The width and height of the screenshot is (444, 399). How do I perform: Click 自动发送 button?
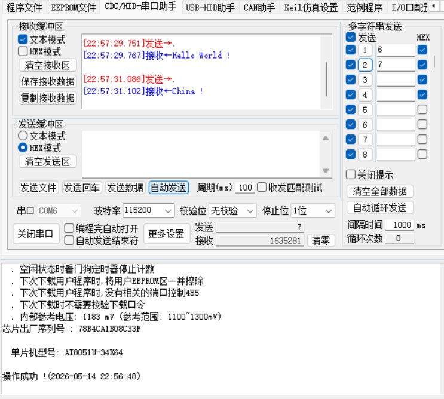point(169,188)
